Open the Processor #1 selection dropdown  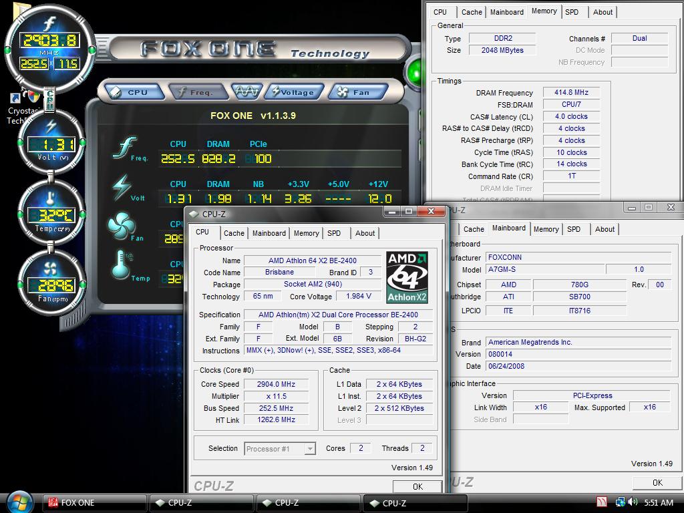(280, 448)
